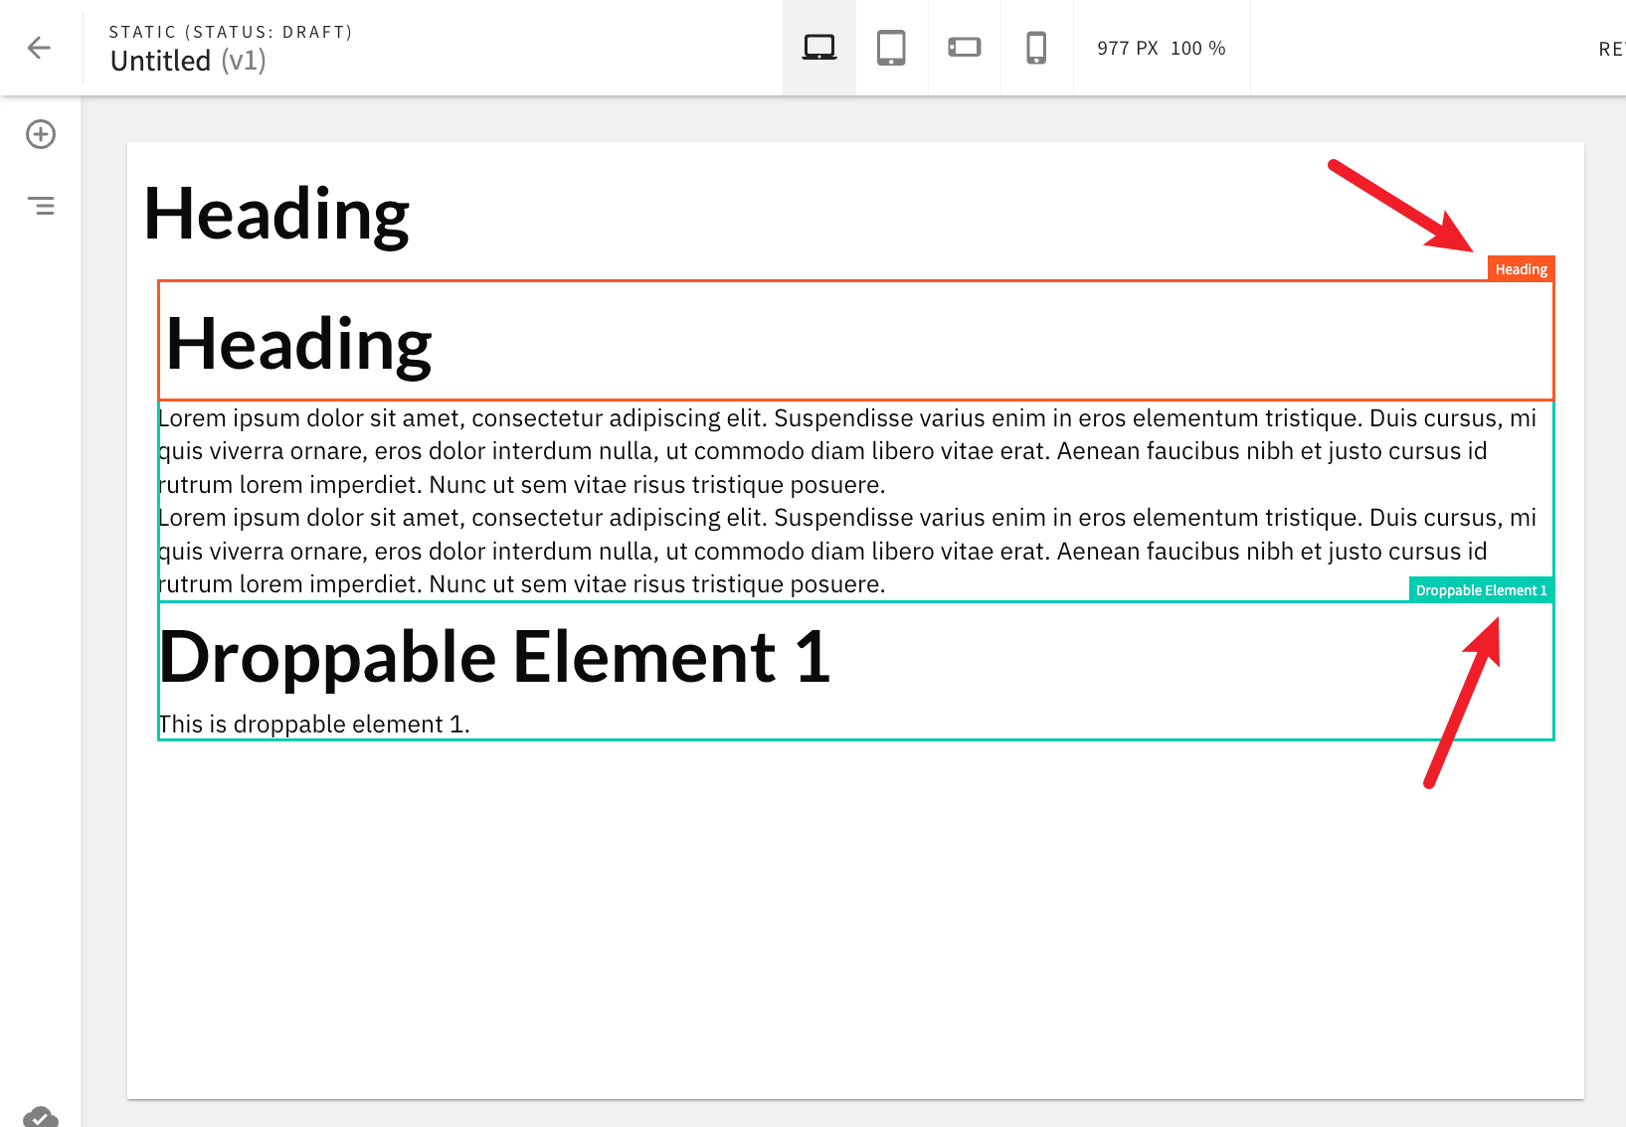
Task: Click the teal Droppable Element 1 label
Action: coord(1481,589)
